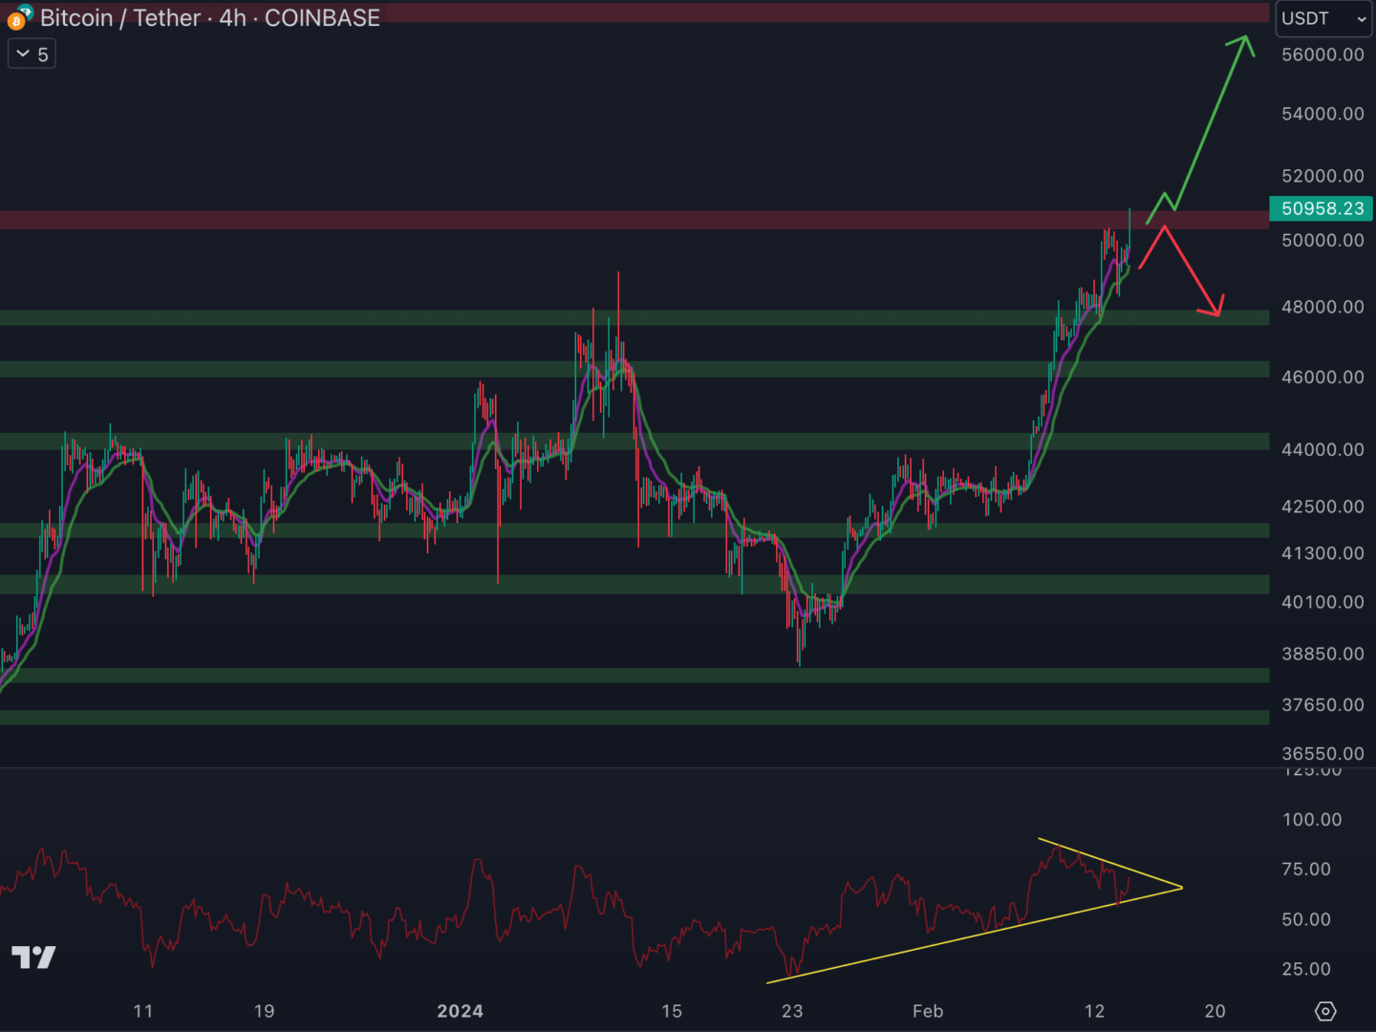
Task: Click the Feb label on the time axis
Action: (x=928, y=1011)
